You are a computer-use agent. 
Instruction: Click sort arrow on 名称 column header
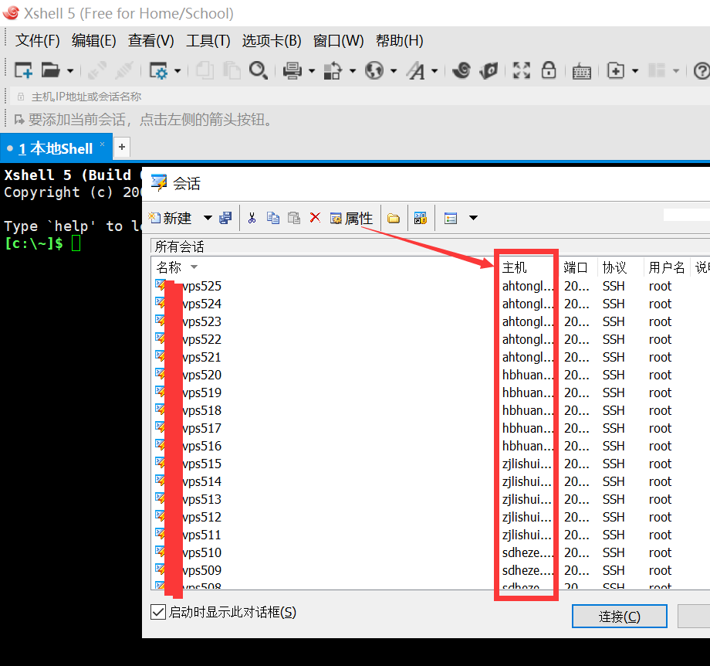pyautogui.click(x=194, y=267)
